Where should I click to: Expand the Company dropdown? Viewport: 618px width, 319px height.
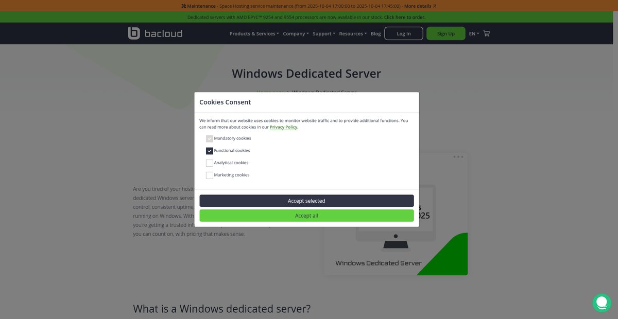[x=296, y=33]
